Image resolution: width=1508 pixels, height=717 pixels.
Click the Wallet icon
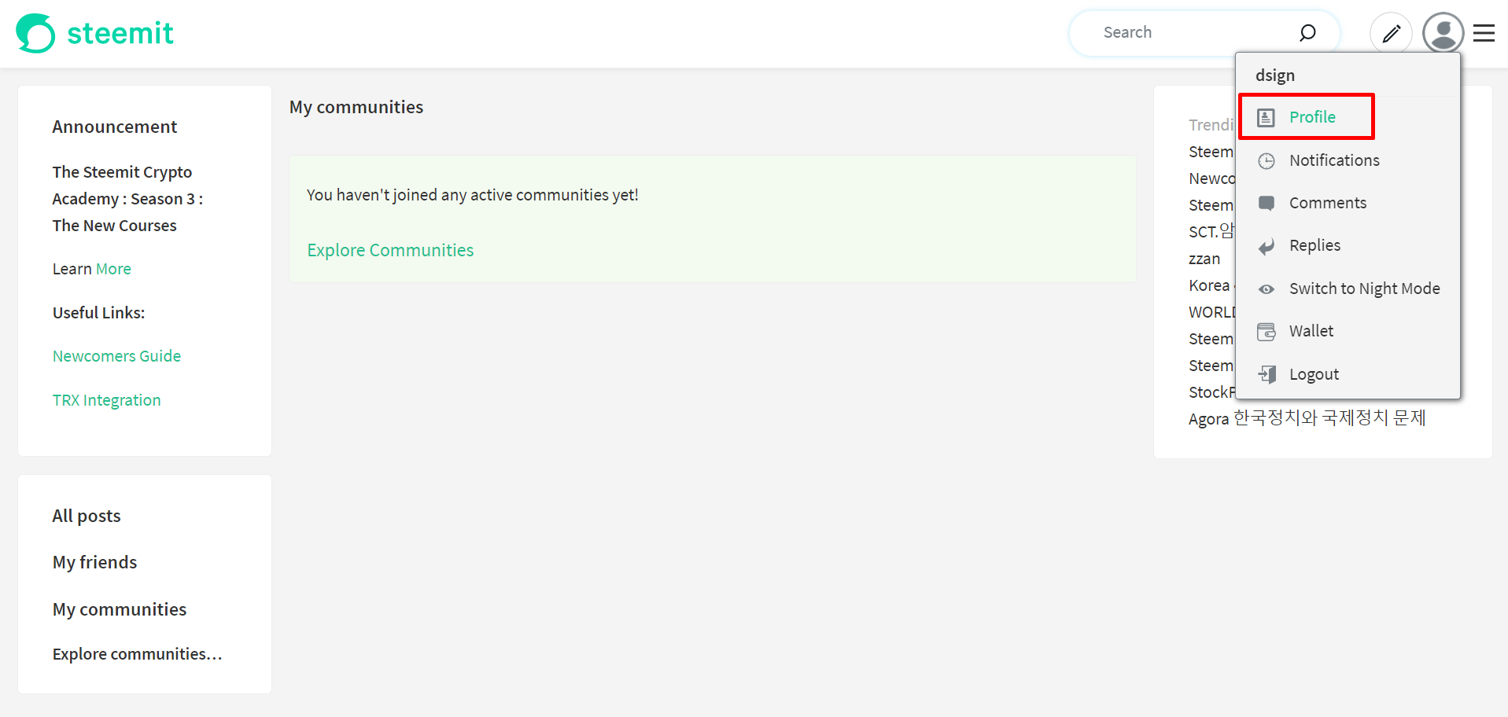tap(1266, 332)
